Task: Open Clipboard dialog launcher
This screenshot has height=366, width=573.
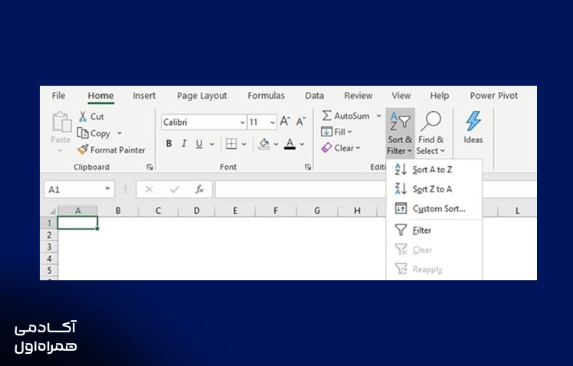Action: (149, 167)
